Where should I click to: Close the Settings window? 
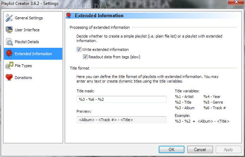(236, 2)
